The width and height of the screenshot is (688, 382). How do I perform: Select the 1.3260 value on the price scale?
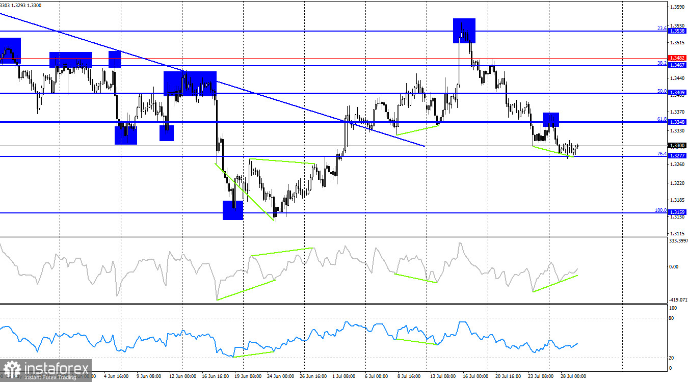point(677,165)
